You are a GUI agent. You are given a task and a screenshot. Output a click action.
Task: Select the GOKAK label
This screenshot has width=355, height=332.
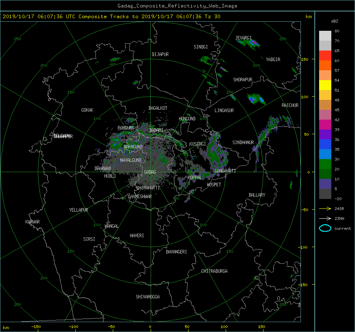pos(87,110)
